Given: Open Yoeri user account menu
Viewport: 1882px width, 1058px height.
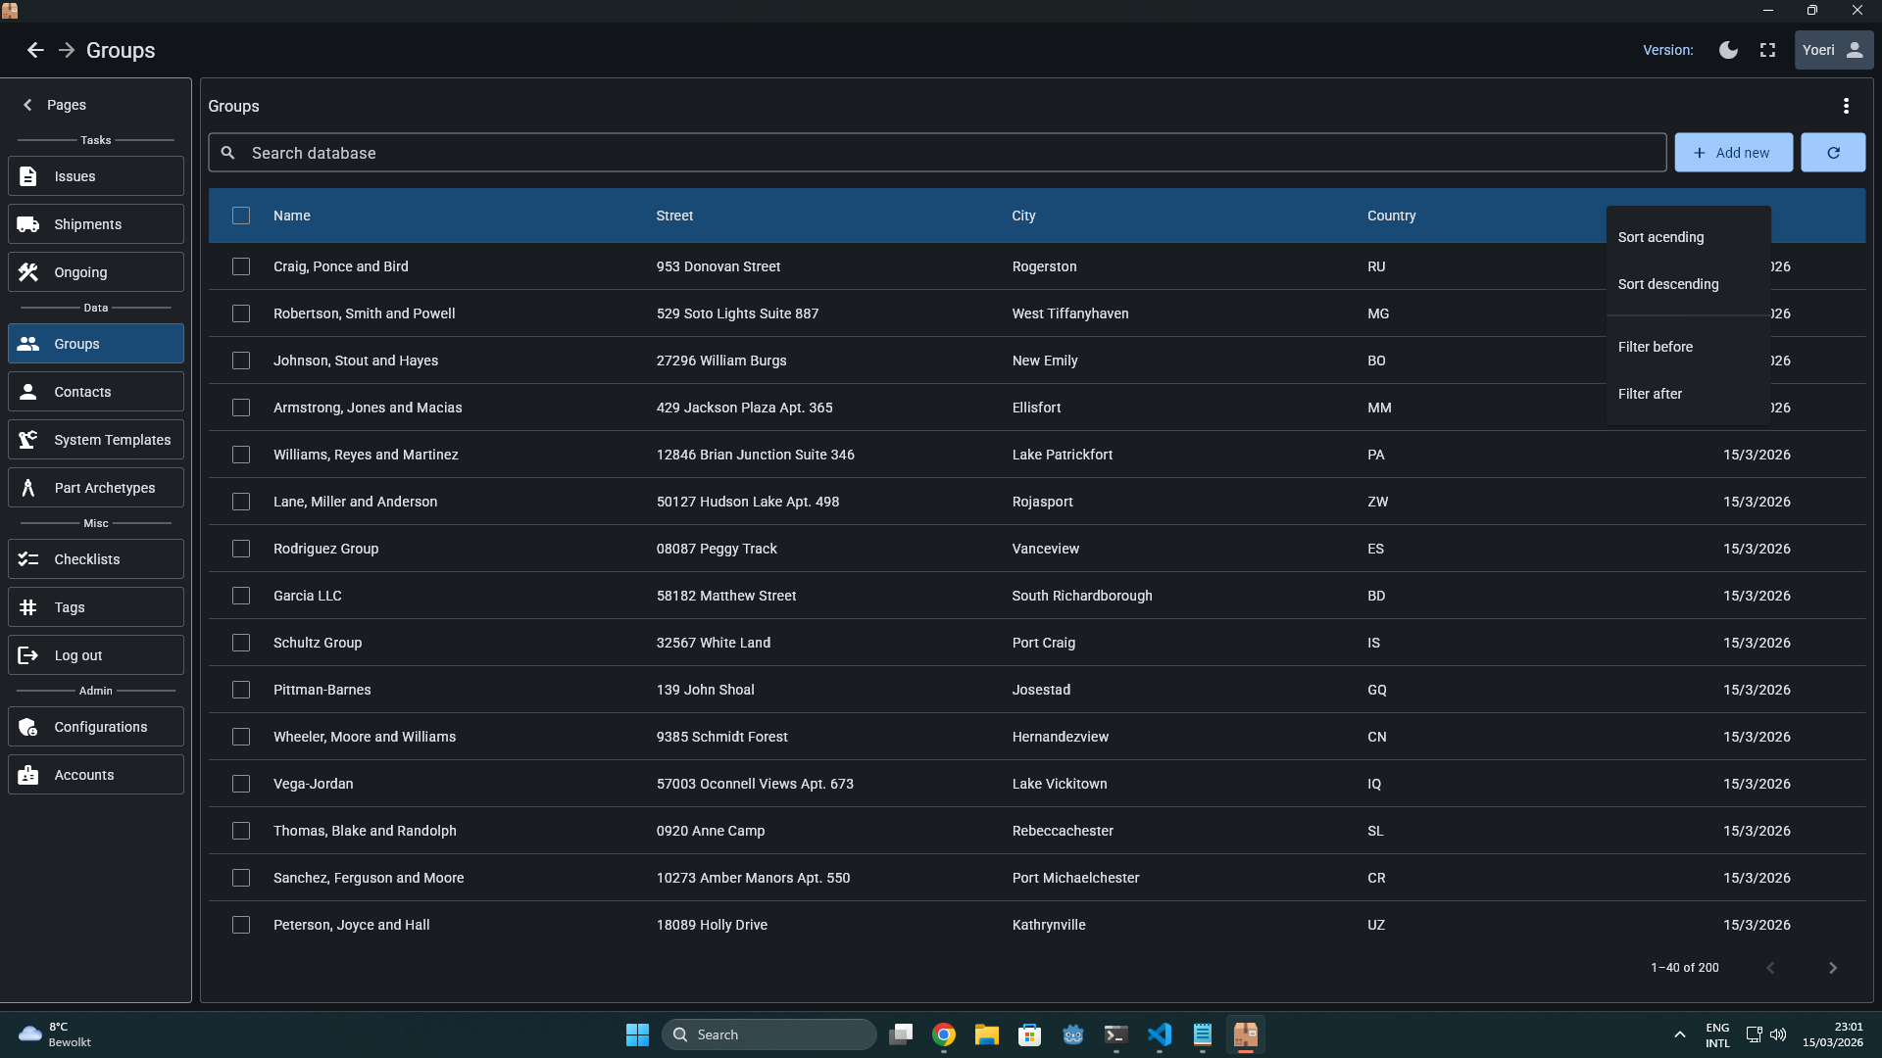Looking at the screenshot, I should tap(1833, 50).
